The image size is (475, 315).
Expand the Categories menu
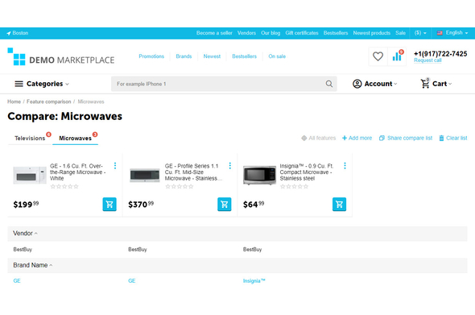42,84
